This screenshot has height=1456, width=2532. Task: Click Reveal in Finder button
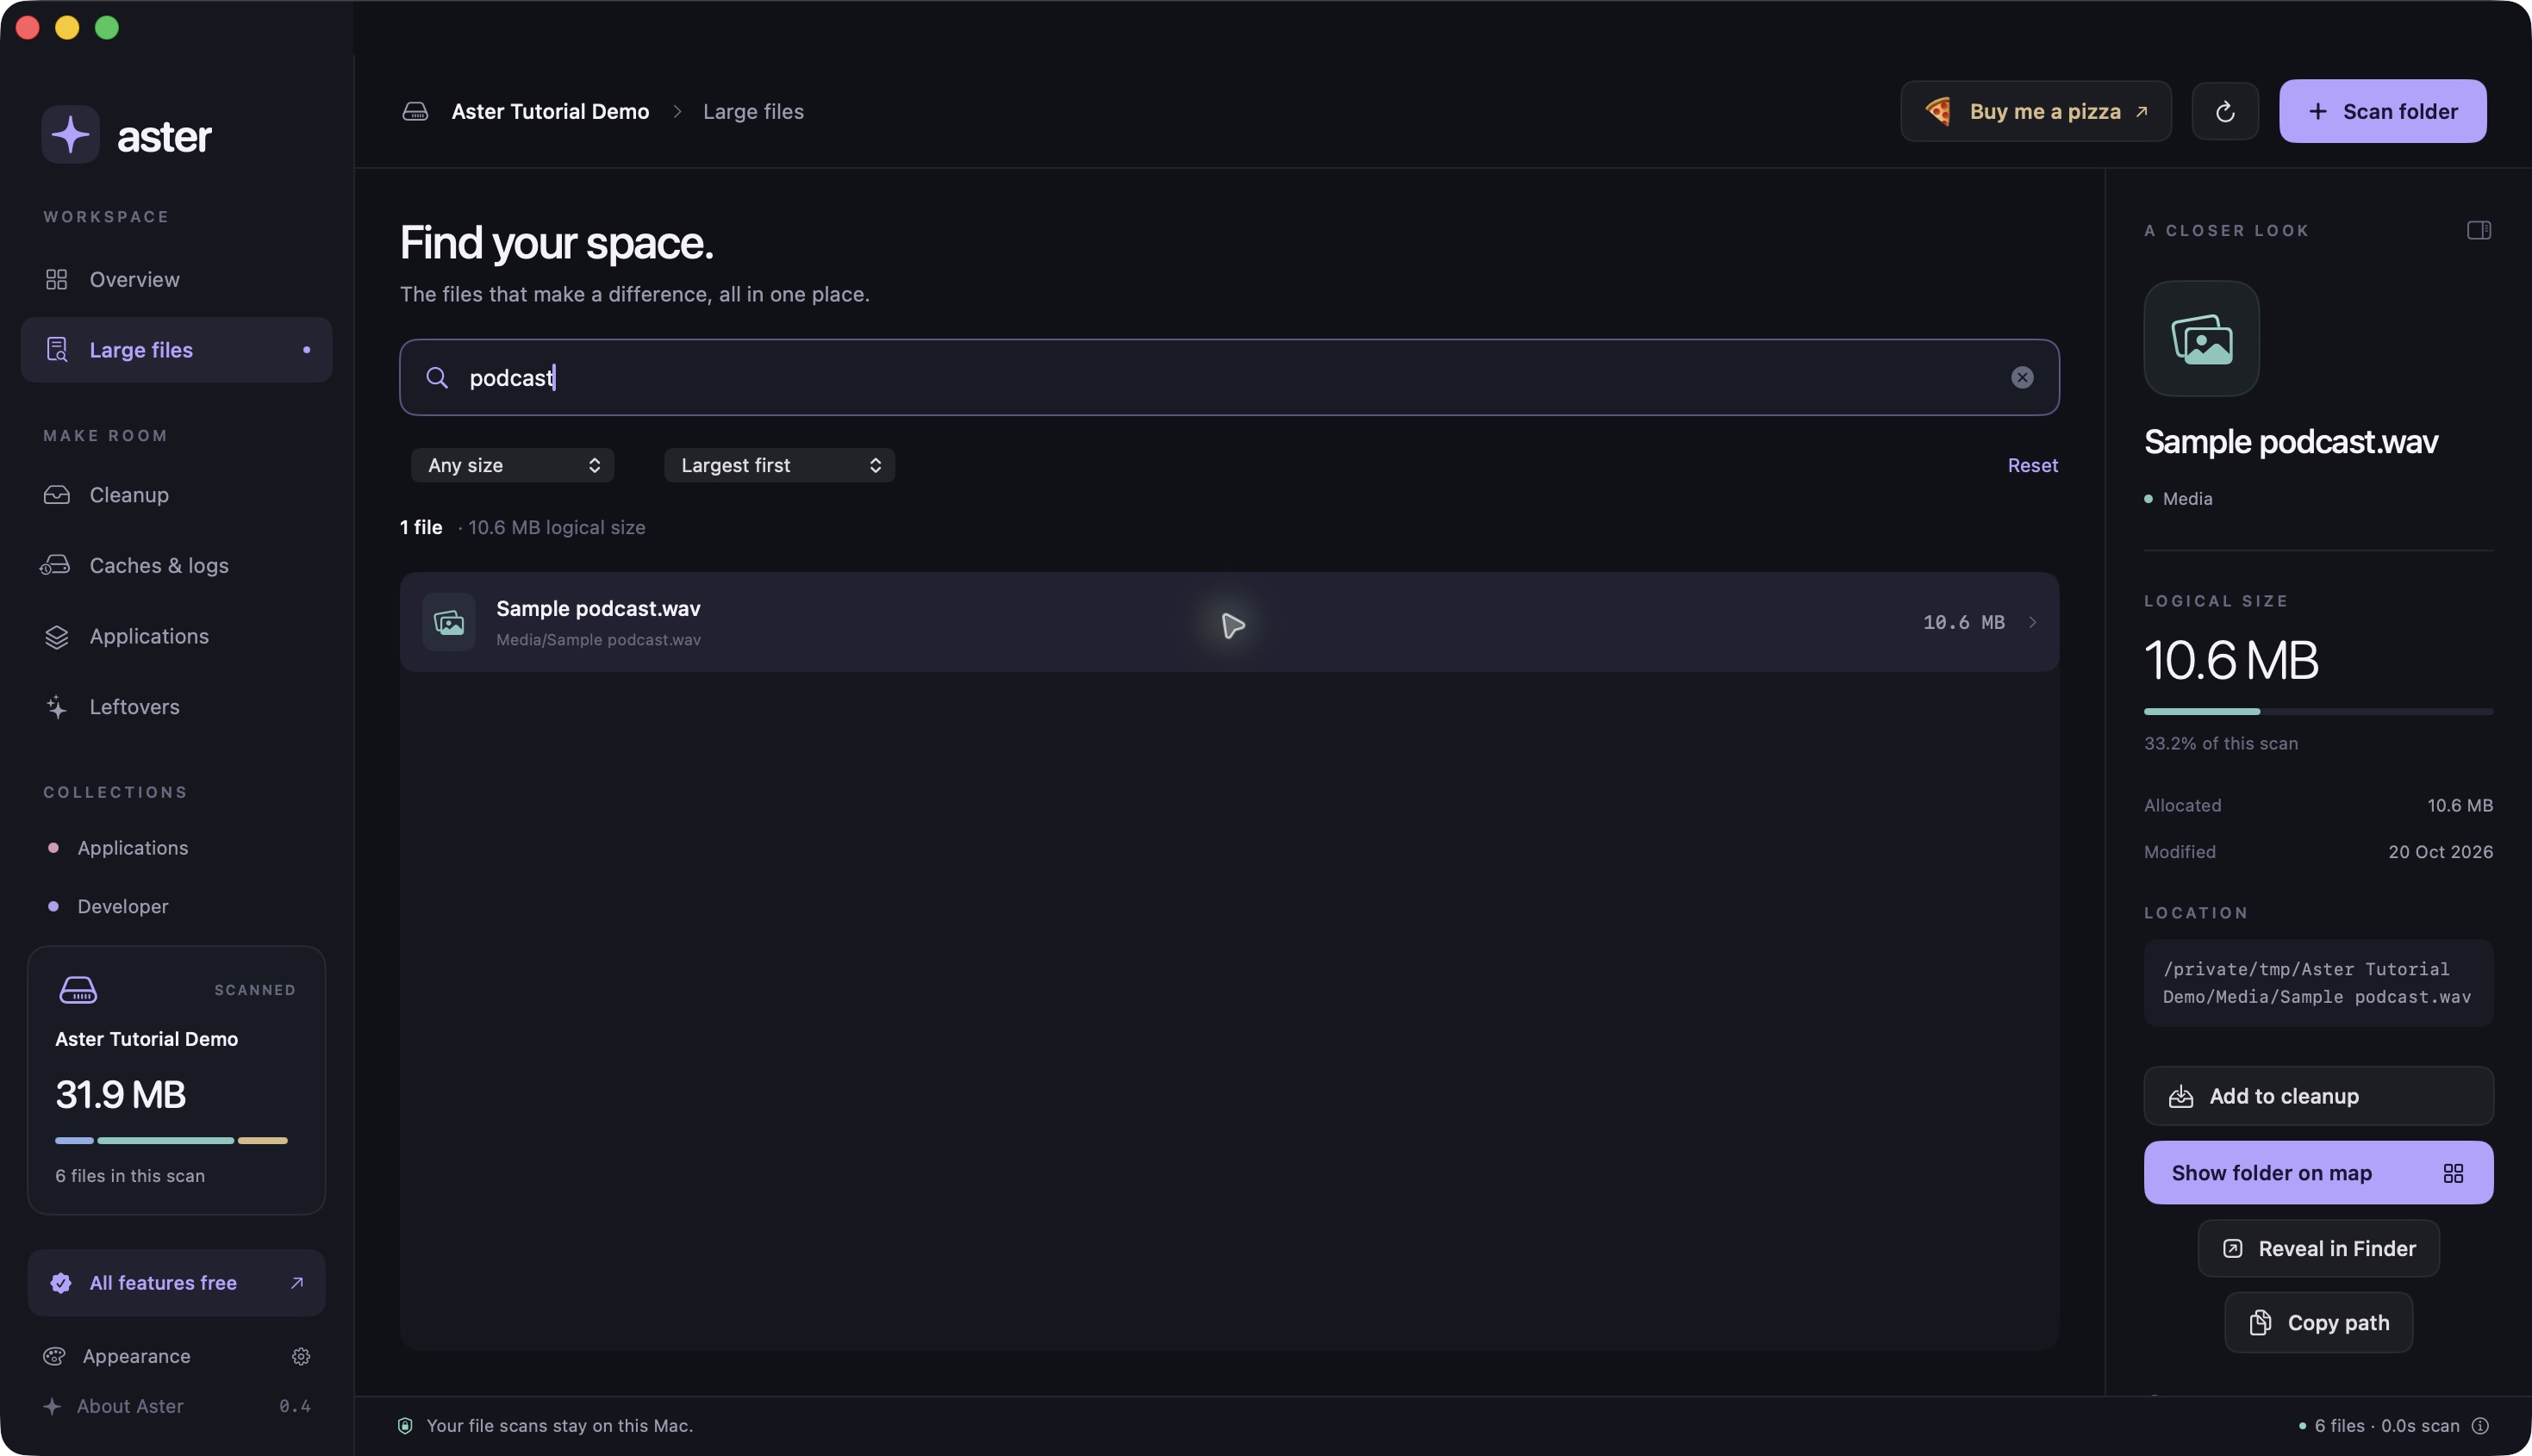coord(2318,1248)
